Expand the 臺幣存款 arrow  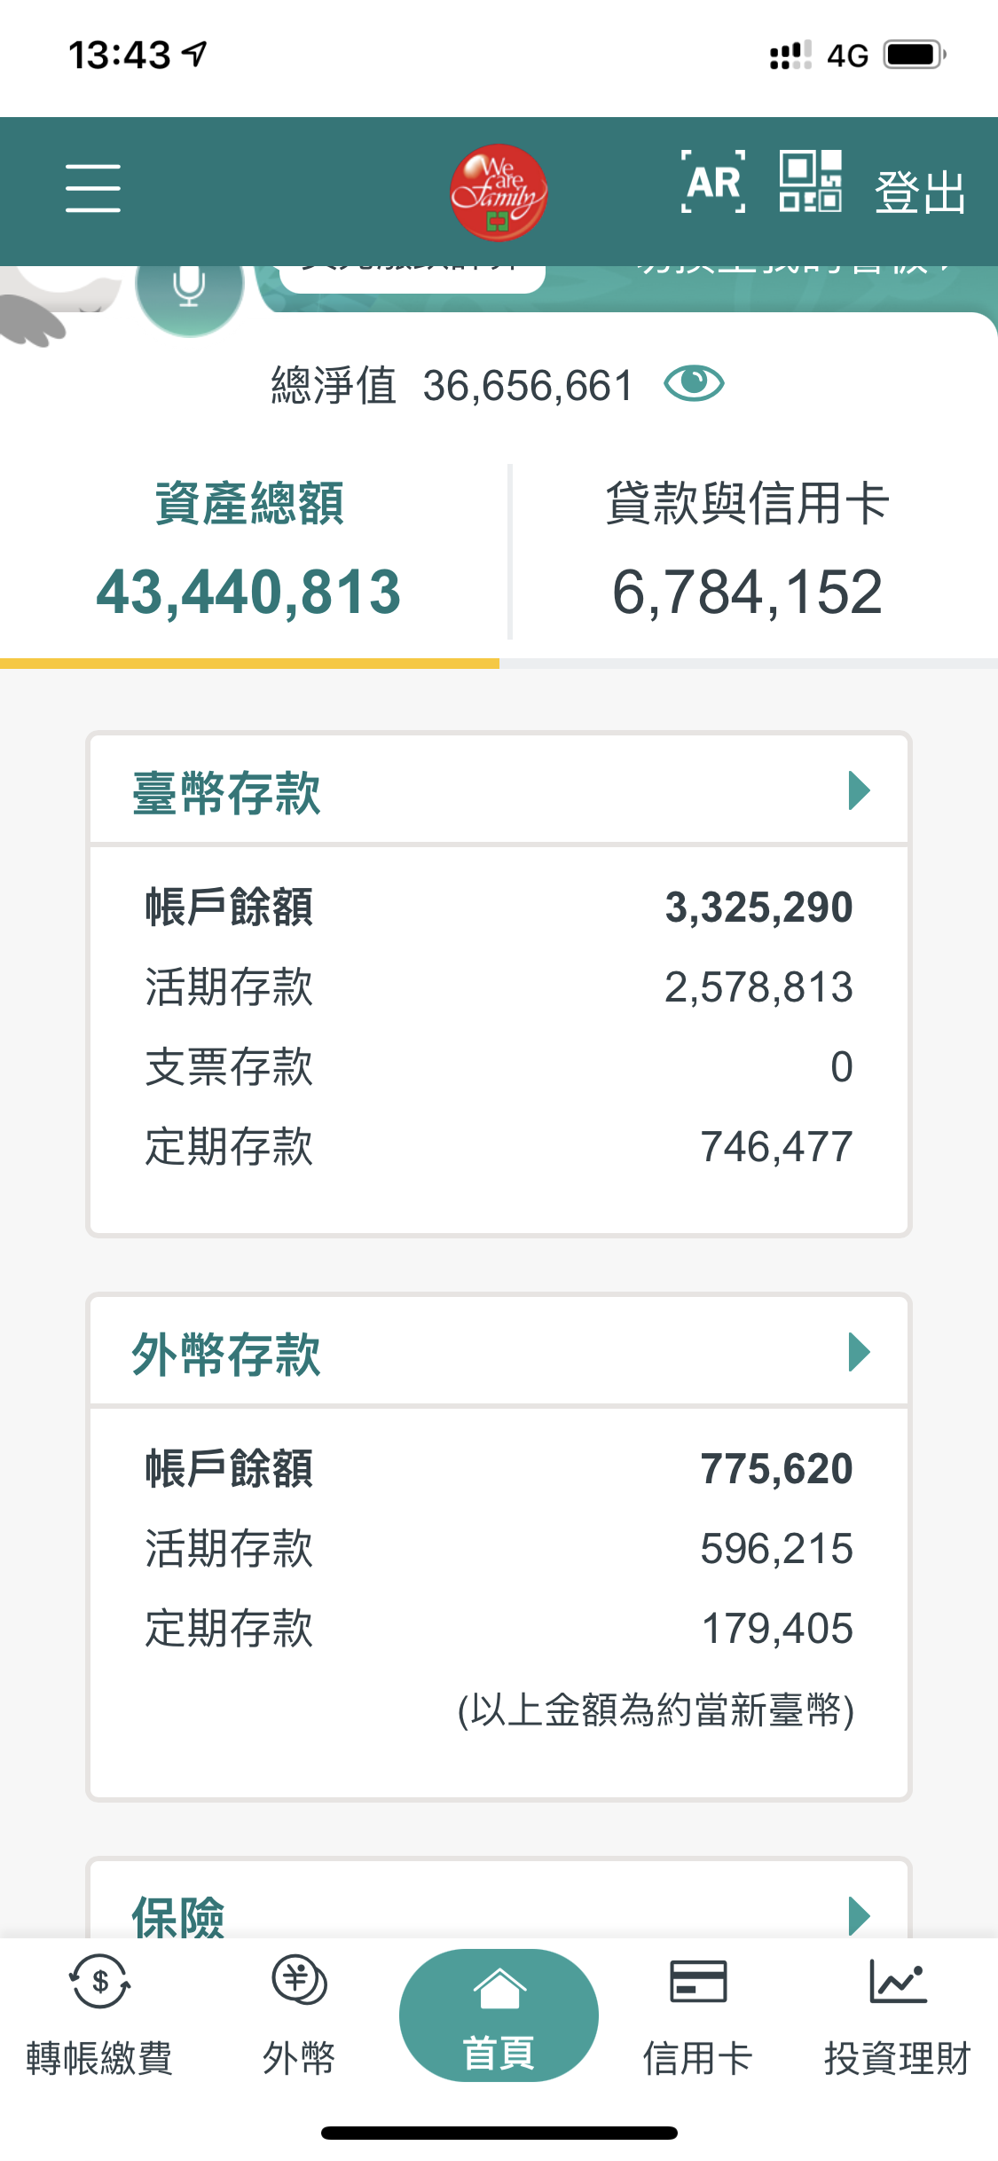858,790
